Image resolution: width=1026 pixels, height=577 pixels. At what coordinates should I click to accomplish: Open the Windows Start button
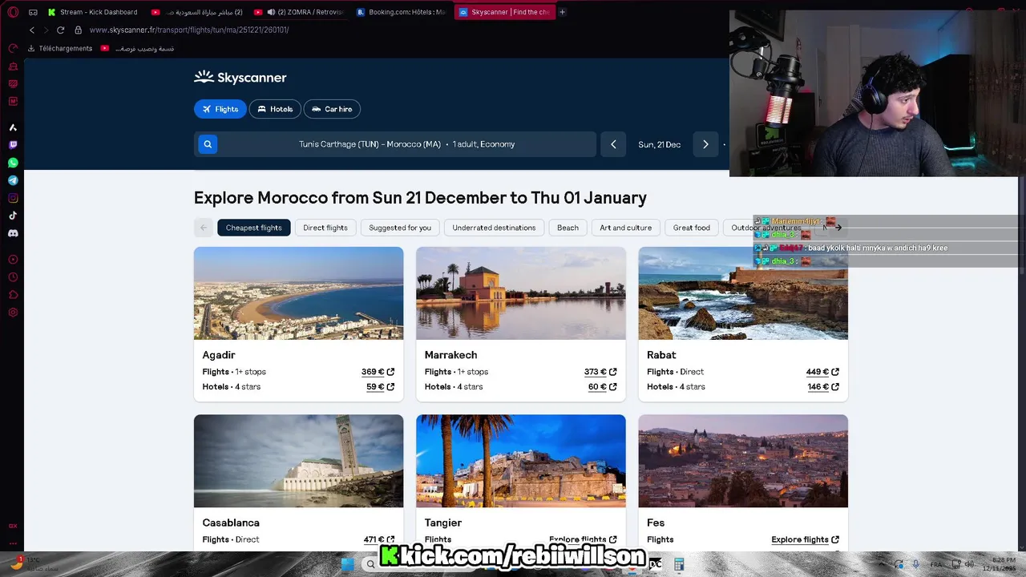347,564
